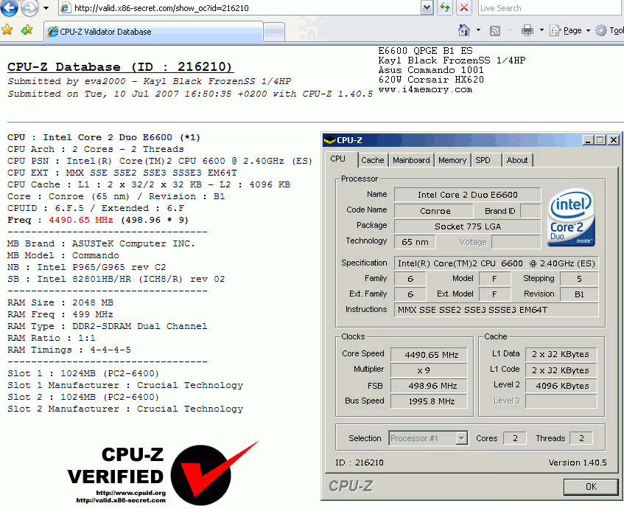Click the Slot 1 Manufacturer Crucial Technology line
Viewport: 624px width, 509px height.
(x=125, y=385)
